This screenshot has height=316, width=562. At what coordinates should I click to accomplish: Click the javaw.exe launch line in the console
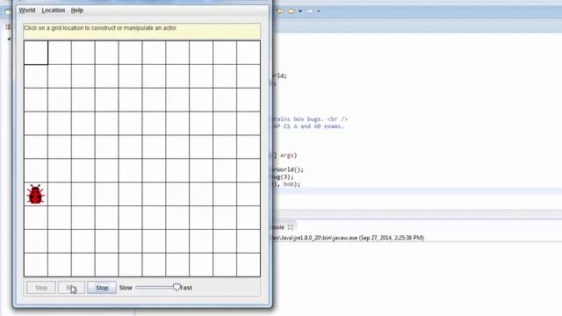(x=349, y=238)
